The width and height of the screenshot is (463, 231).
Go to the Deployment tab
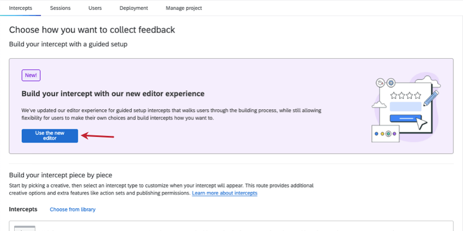click(x=133, y=8)
